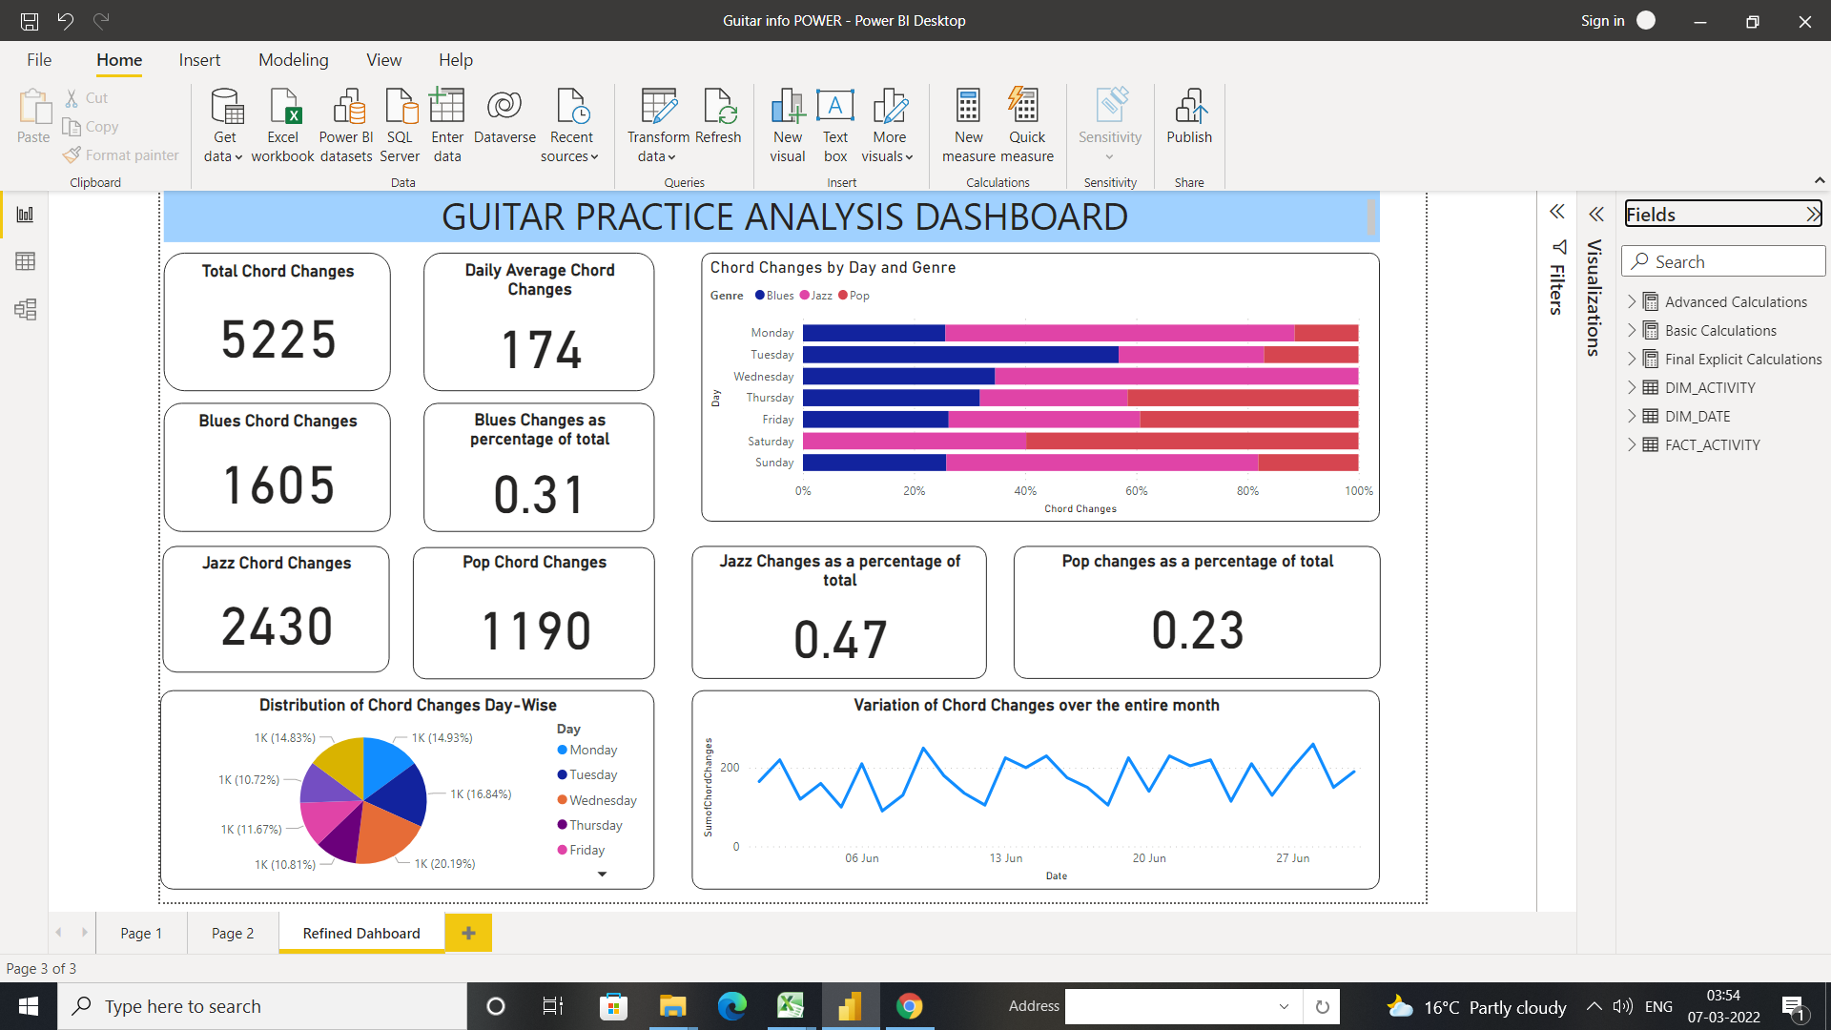This screenshot has width=1831, height=1030.
Task: Switch to the Page 2 tab
Action: tap(232, 933)
